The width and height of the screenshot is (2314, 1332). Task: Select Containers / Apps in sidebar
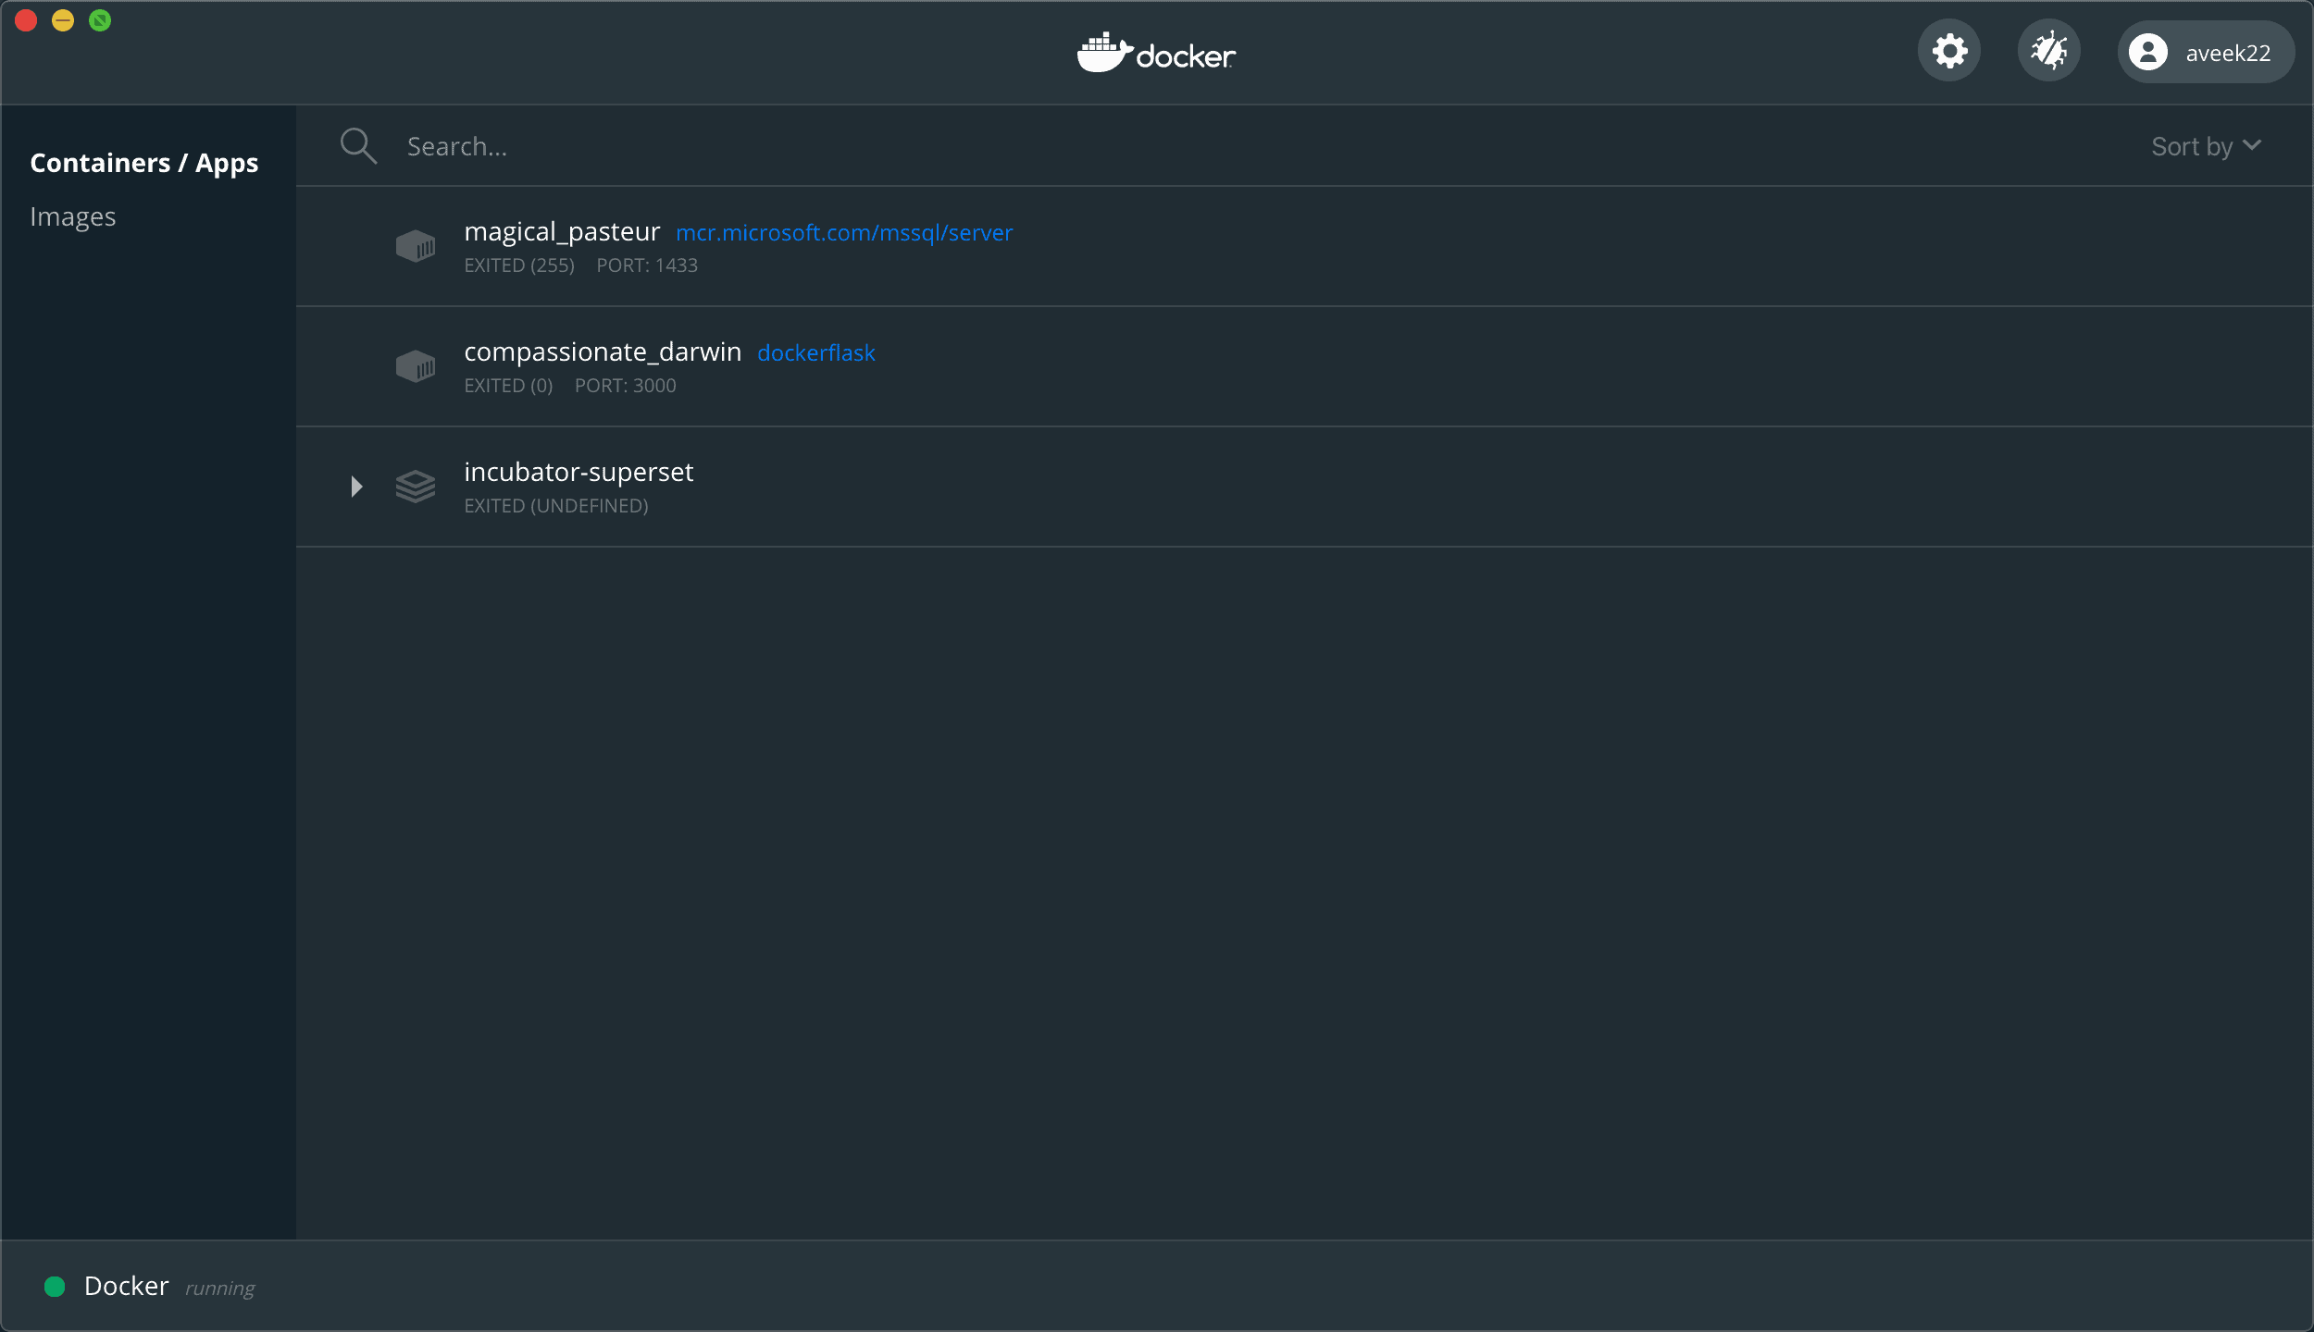click(143, 163)
